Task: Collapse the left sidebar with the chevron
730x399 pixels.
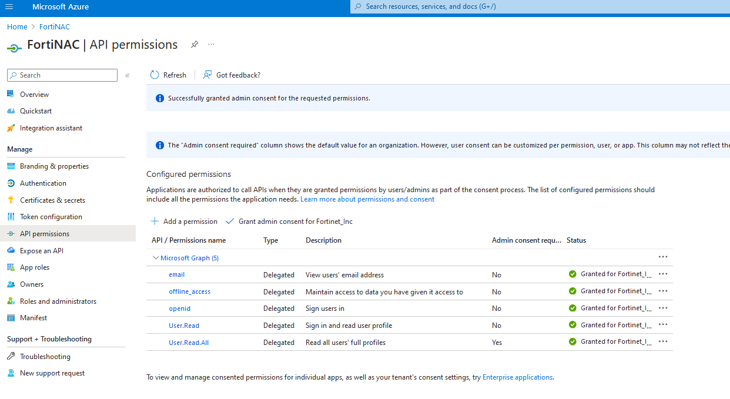Action: coord(127,75)
